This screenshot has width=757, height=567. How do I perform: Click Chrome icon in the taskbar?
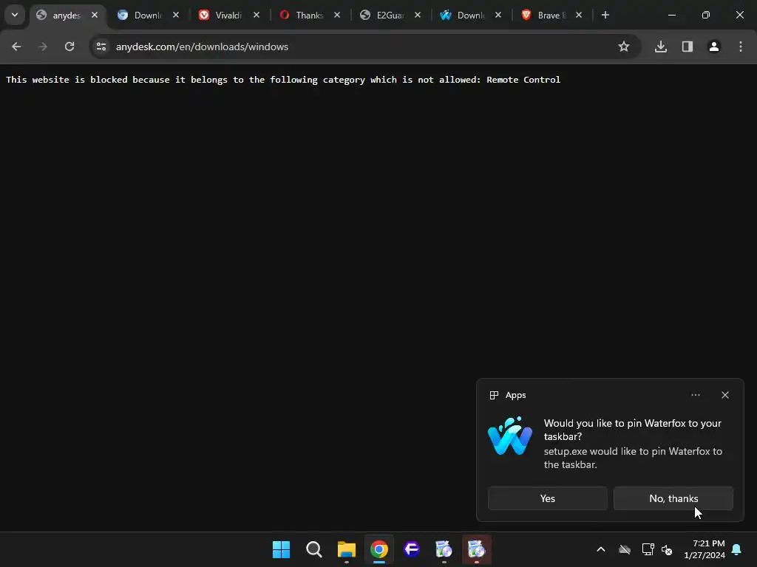tap(379, 549)
